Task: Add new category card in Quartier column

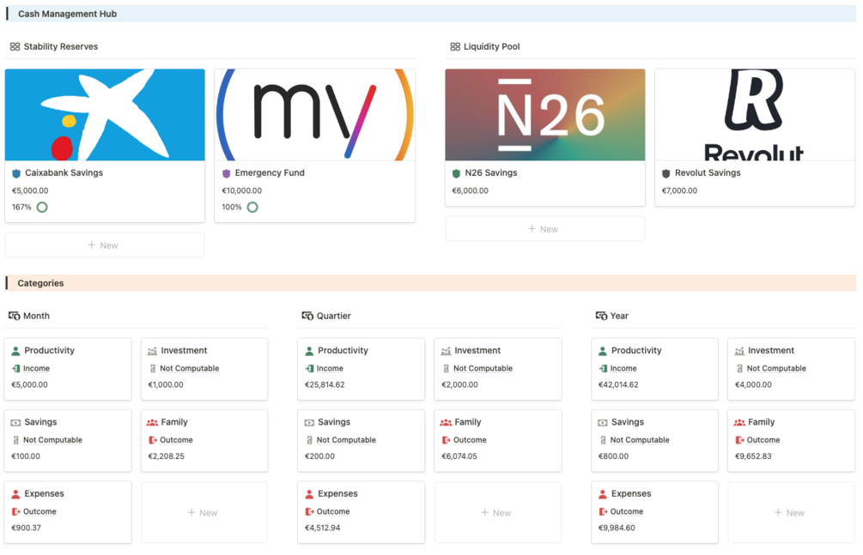Action: (497, 513)
